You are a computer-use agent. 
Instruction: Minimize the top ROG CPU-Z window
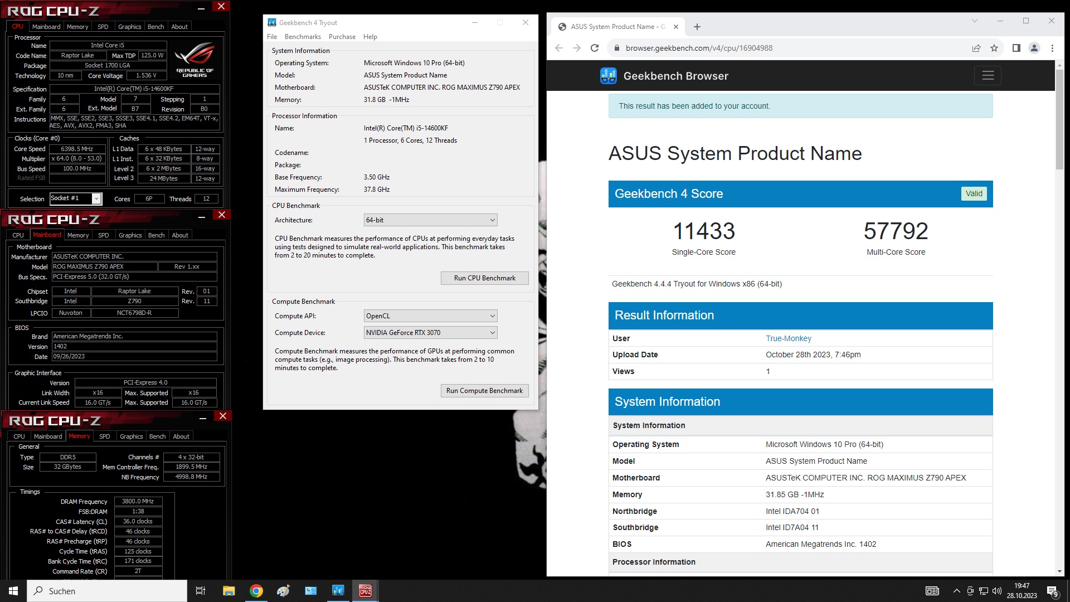pyautogui.click(x=201, y=8)
